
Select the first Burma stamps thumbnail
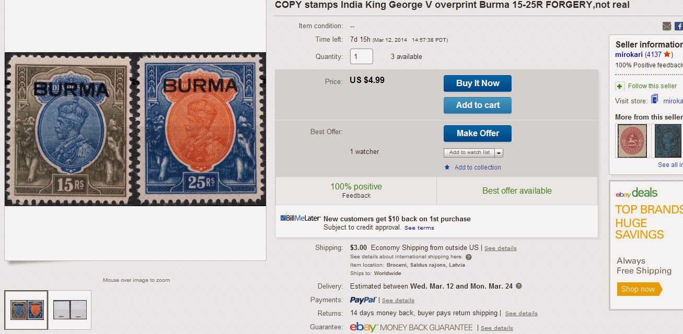(26, 310)
